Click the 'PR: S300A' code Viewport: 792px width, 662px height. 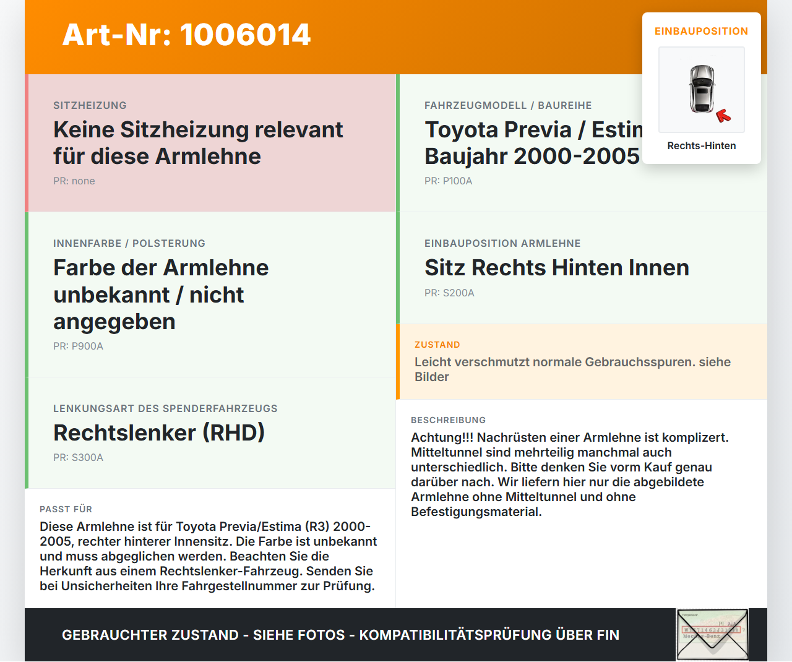[x=78, y=457]
